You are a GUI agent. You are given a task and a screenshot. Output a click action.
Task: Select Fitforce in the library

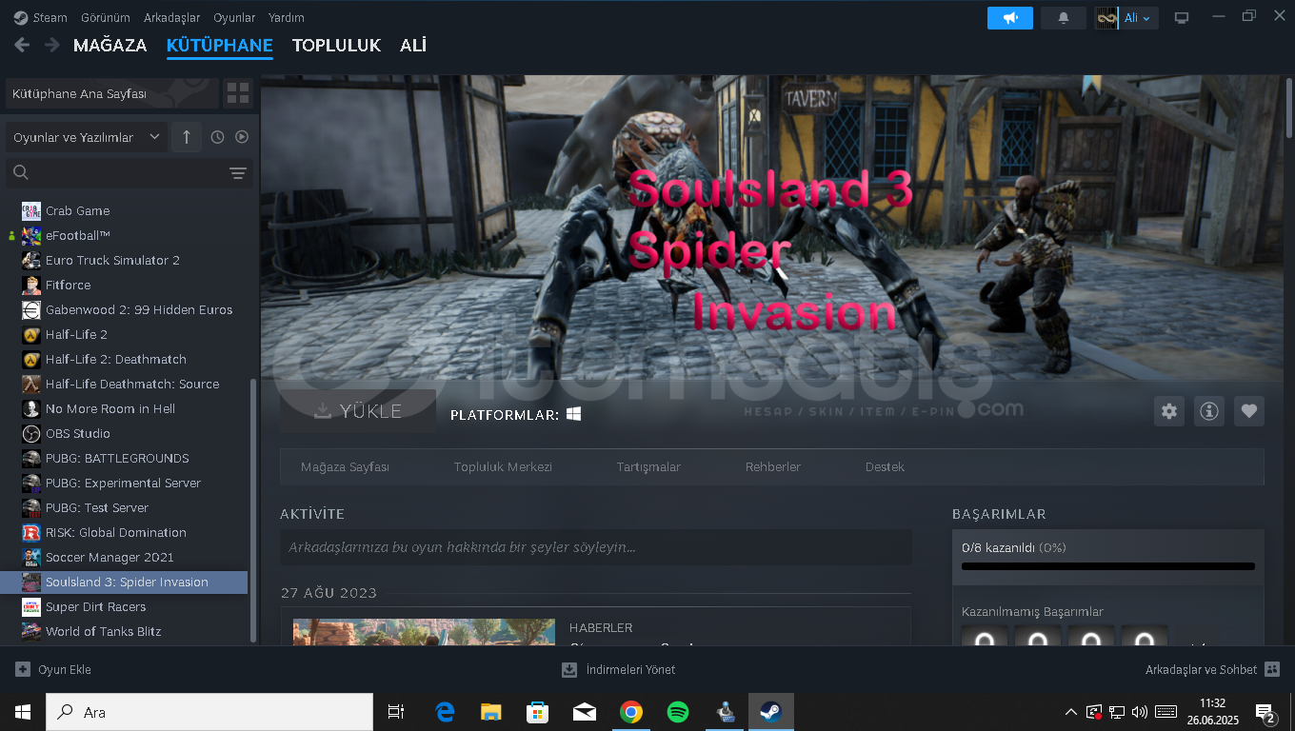coord(69,285)
